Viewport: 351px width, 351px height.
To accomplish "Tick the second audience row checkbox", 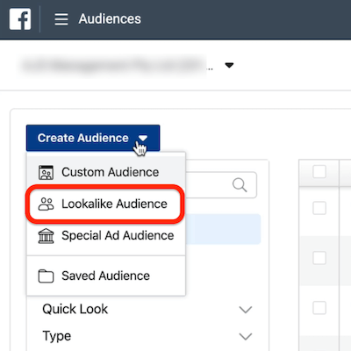I will point(319,258).
